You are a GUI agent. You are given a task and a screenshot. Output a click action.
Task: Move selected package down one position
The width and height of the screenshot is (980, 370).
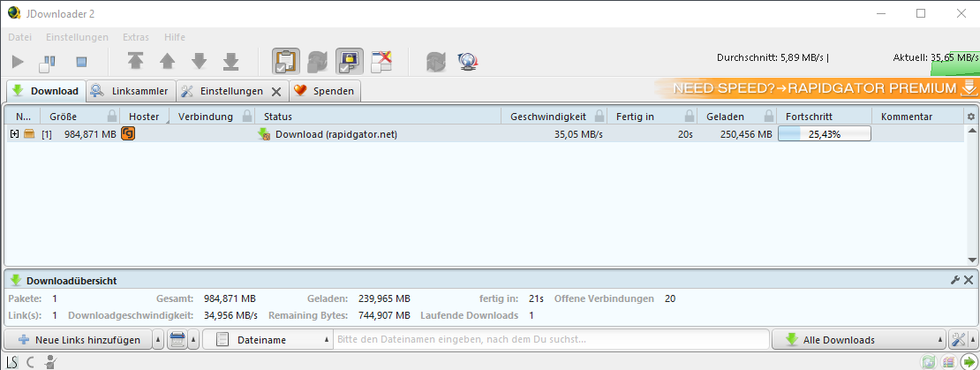199,61
